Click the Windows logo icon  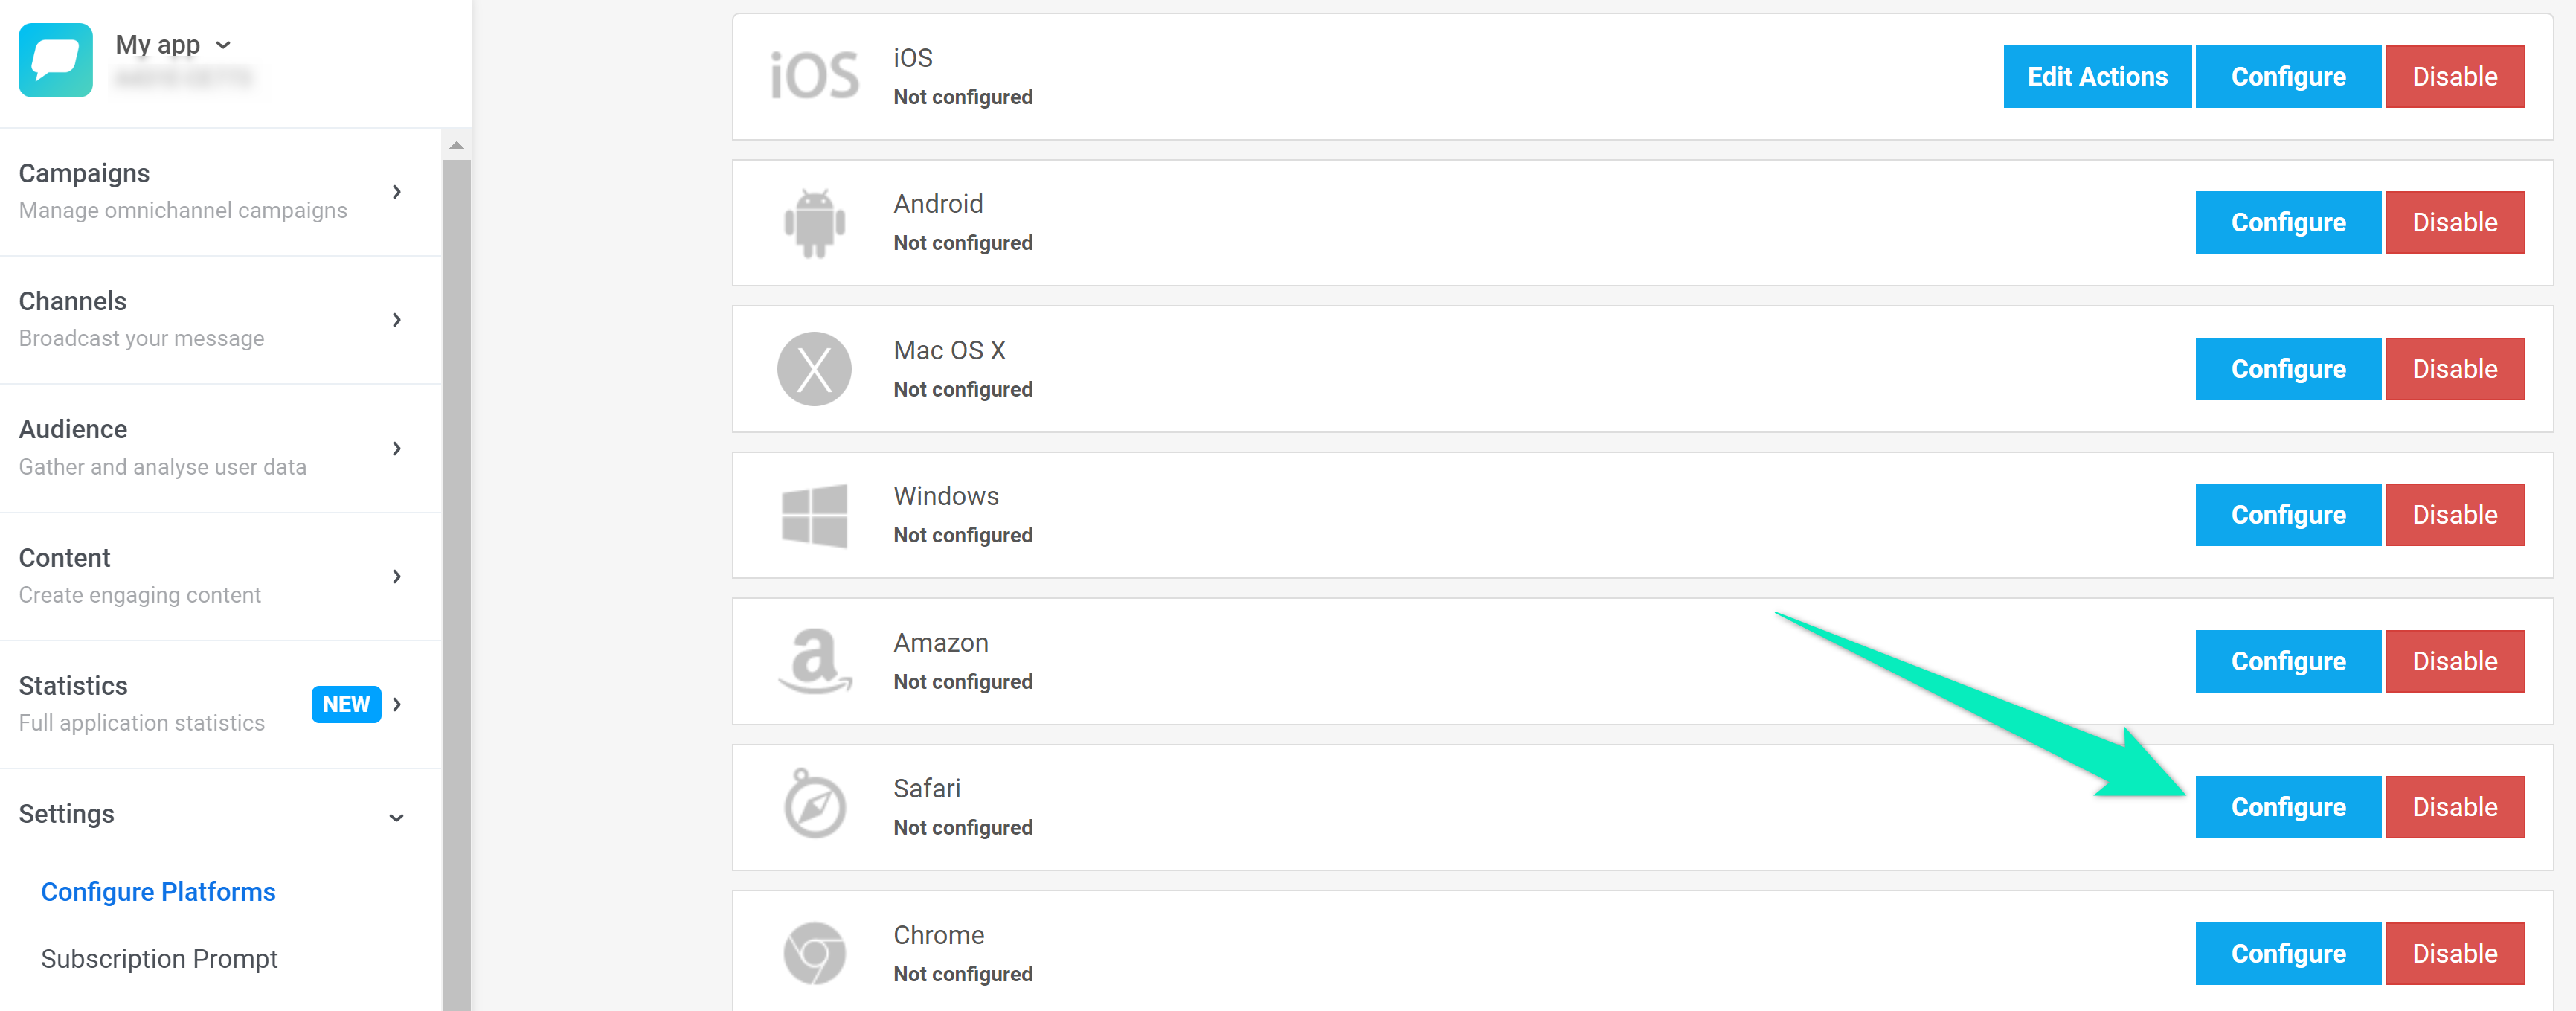click(814, 515)
